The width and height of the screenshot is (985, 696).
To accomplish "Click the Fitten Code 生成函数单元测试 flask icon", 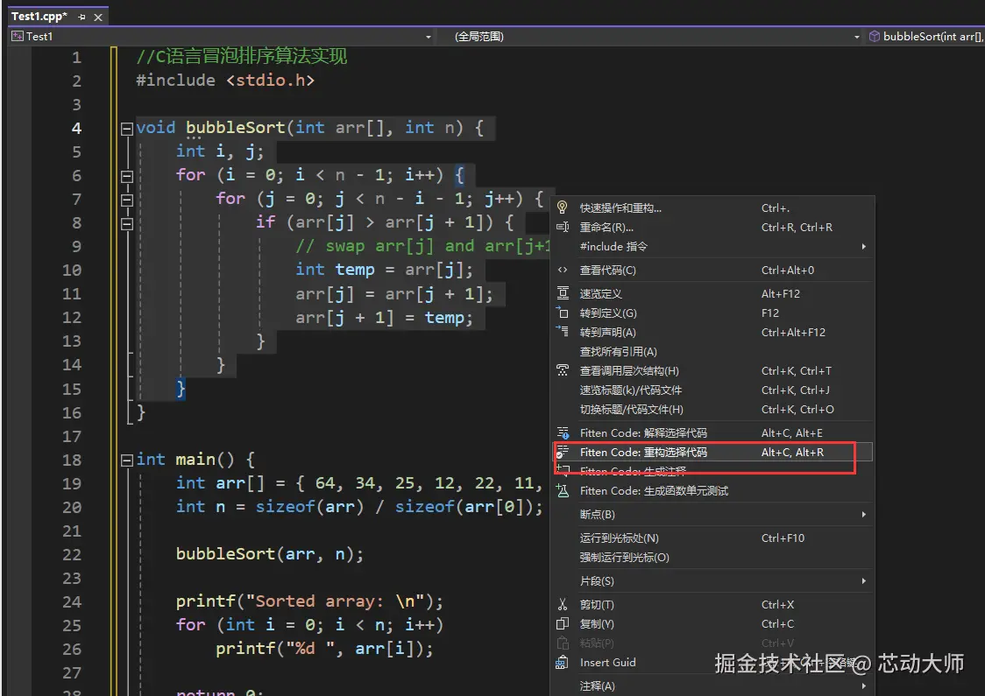I will [563, 491].
